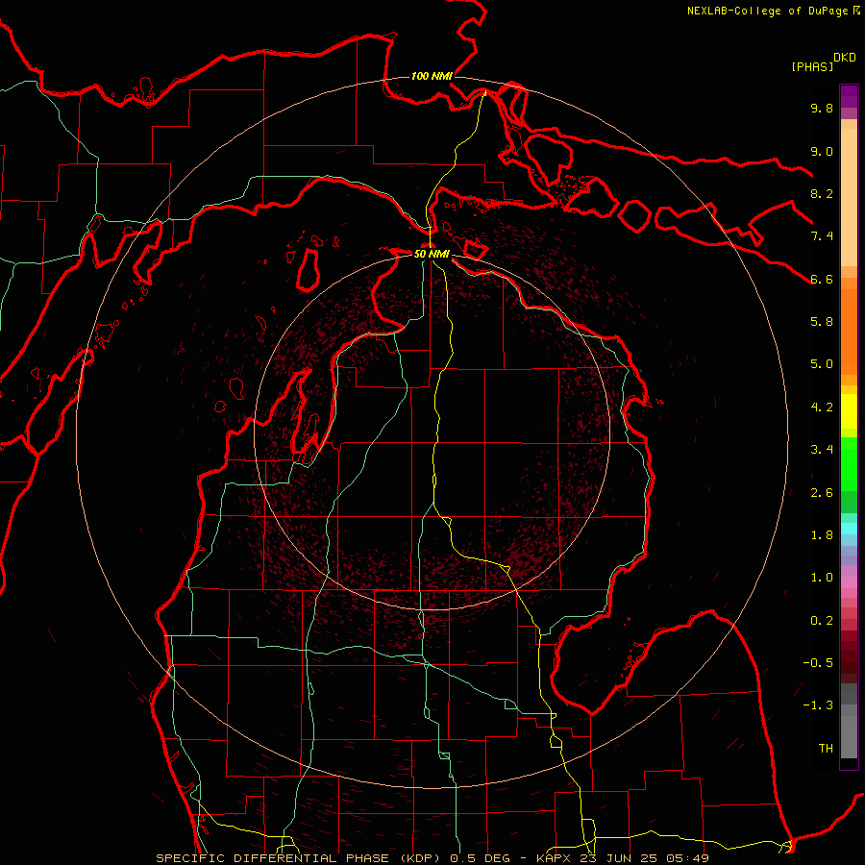Click the 4.2 scale value

coord(822,408)
